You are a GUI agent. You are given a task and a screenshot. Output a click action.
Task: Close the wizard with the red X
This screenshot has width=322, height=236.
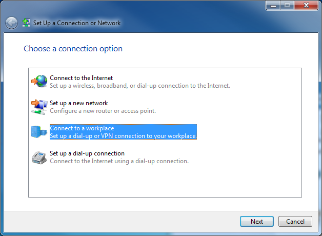[306, 5]
